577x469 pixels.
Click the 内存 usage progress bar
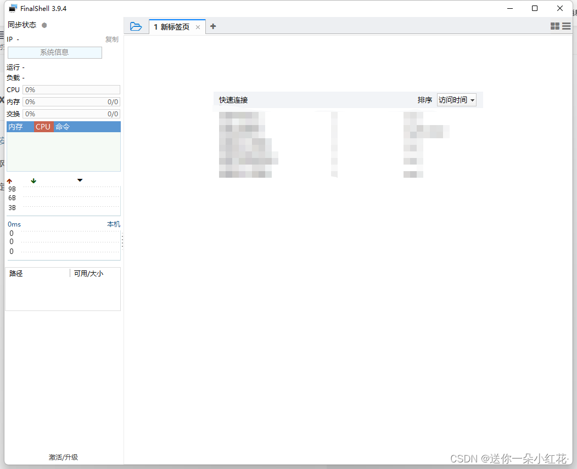pos(71,102)
